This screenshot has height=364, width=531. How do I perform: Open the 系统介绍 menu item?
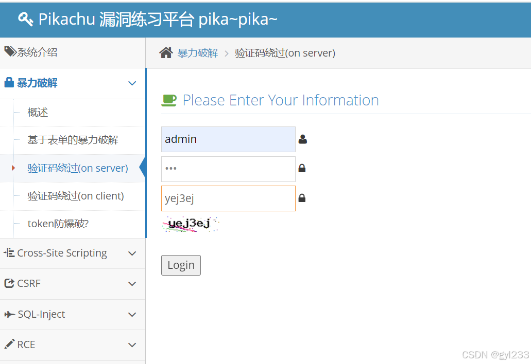[73, 52]
